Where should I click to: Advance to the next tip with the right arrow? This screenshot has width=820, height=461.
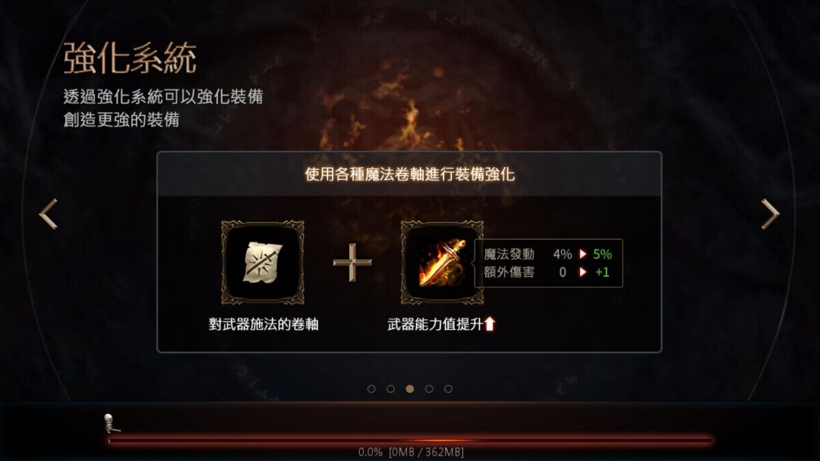pyautogui.click(x=771, y=214)
